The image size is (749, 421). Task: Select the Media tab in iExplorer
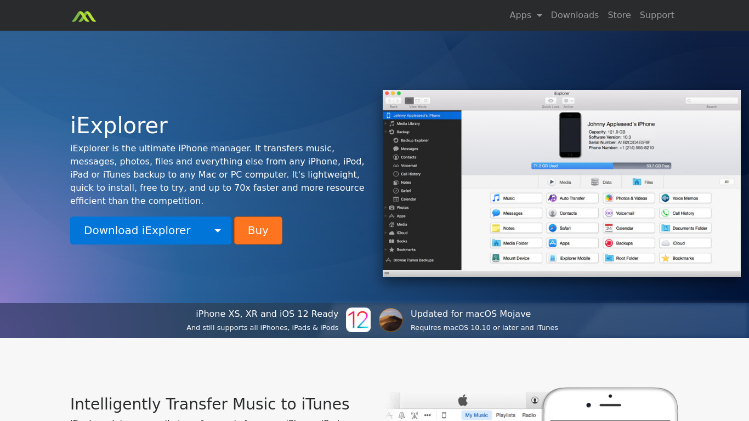[559, 182]
